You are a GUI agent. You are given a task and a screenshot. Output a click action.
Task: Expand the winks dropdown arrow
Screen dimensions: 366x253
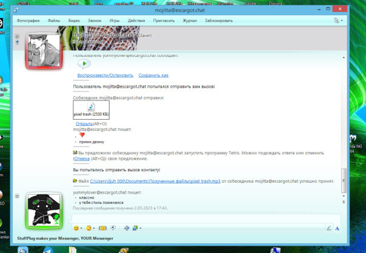[x=94, y=228]
